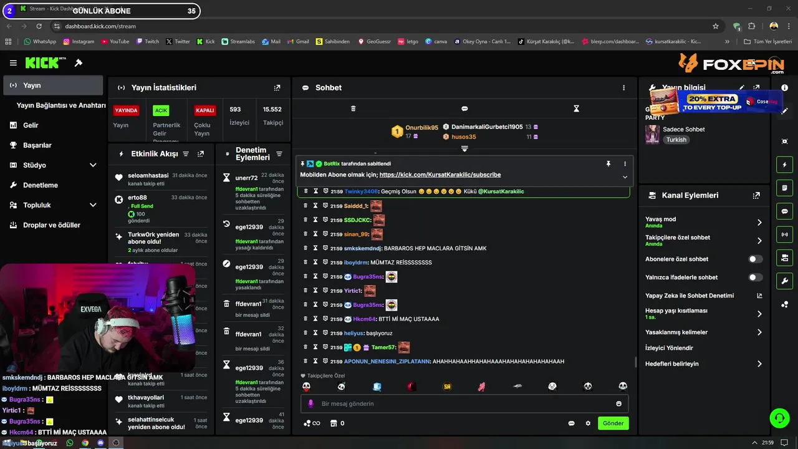Toggle Yalnızca ifadelerle sohbet switch
798x449 pixels.
[755, 278]
